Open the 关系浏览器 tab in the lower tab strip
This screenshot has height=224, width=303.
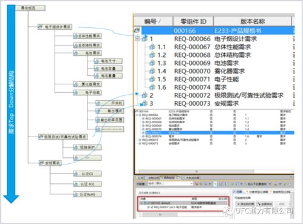[x=191, y=178]
